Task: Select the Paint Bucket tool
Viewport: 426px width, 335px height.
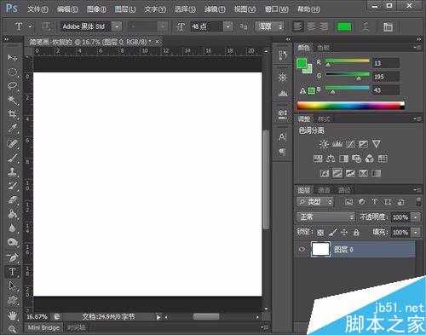Action: click(12, 214)
